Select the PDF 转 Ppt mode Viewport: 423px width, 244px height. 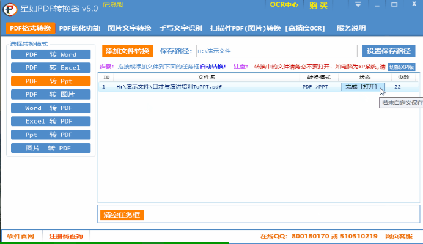click(x=51, y=81)
